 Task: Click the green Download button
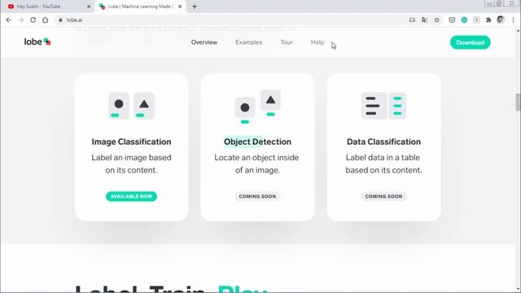pos(471,42)
